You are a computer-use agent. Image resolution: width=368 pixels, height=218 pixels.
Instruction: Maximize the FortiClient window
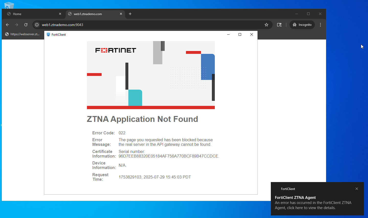coord(240,34)
